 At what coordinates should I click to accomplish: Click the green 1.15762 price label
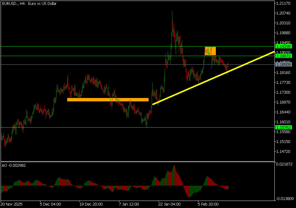coord(283,127)
